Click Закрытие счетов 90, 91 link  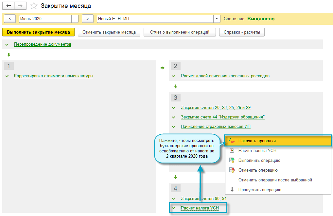[x=203, y=198]
